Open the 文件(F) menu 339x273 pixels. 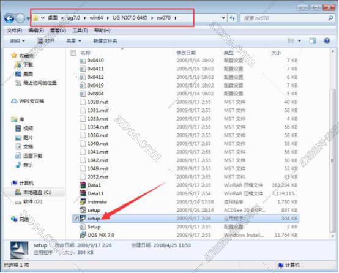pos(15,31)
